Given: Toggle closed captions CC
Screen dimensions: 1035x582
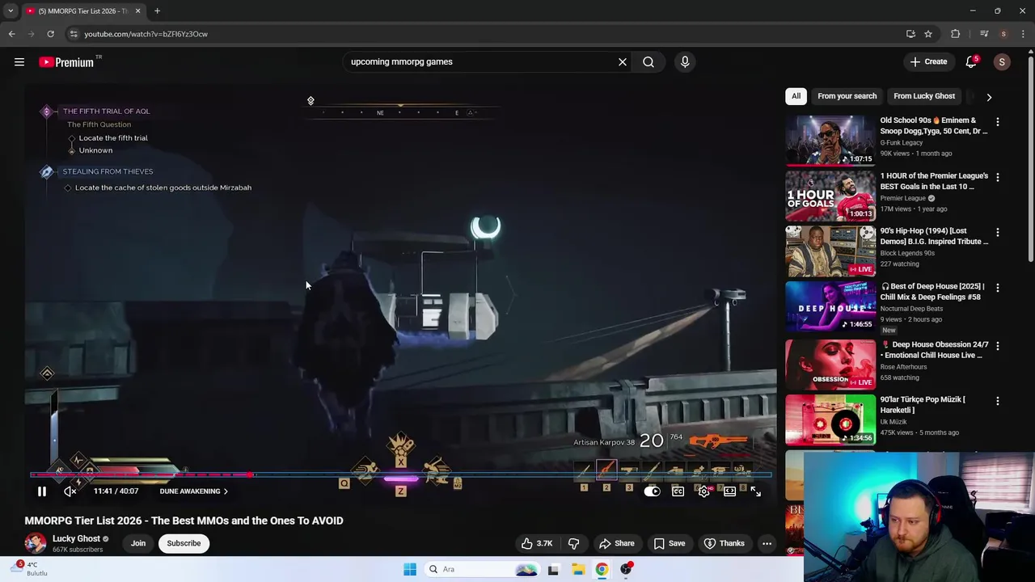Looking at the screenshot, I should (678, 491).
